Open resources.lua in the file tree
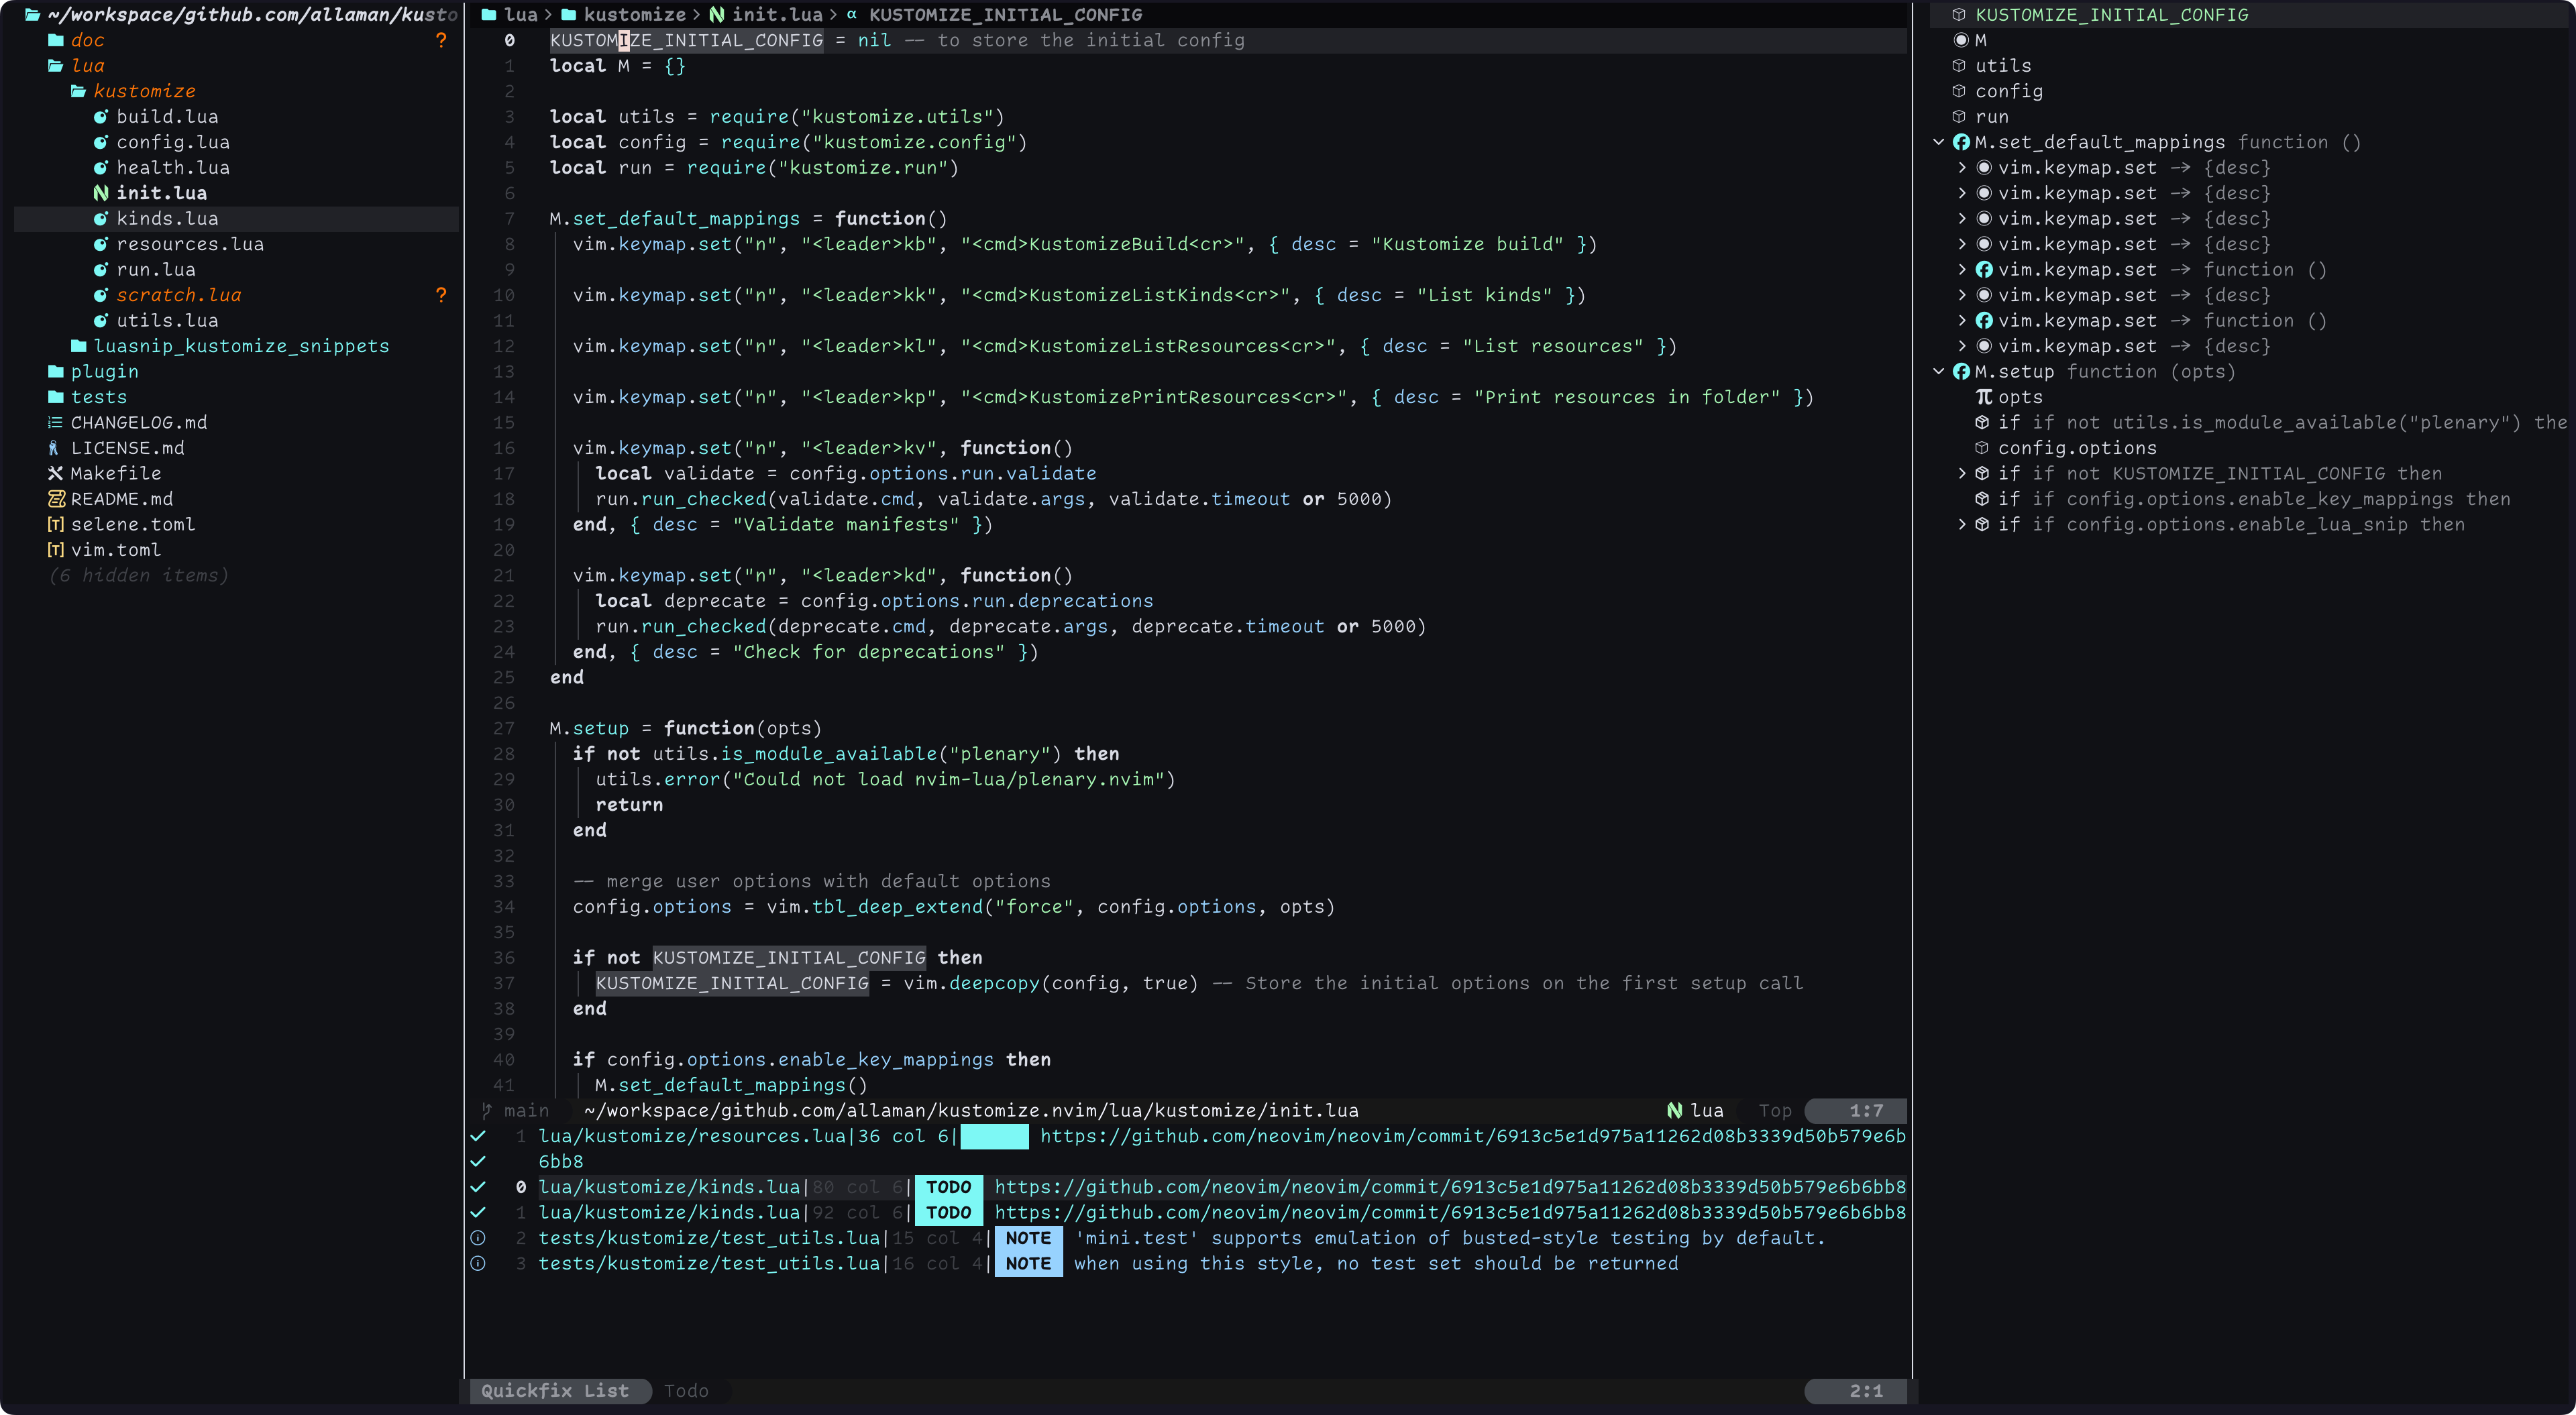 point(190,244)
